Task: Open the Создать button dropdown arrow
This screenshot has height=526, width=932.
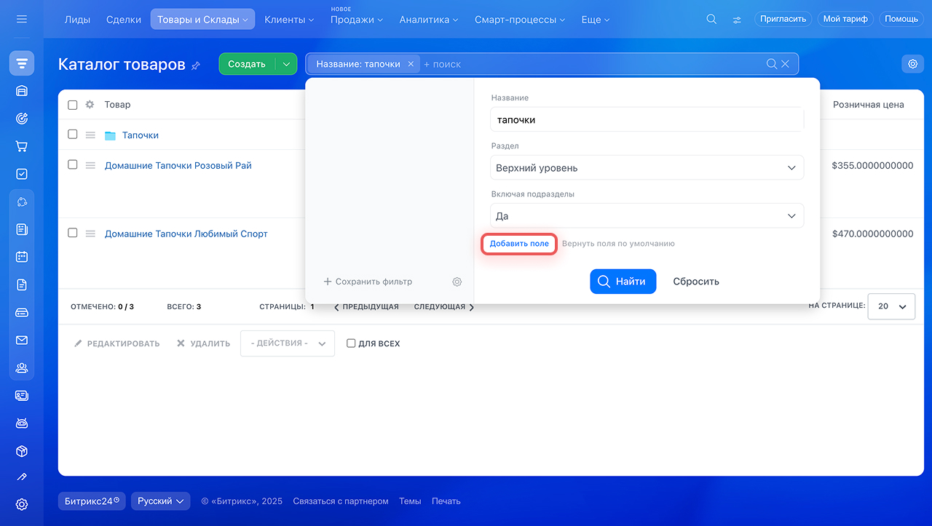Action: (x=286, y=64)
